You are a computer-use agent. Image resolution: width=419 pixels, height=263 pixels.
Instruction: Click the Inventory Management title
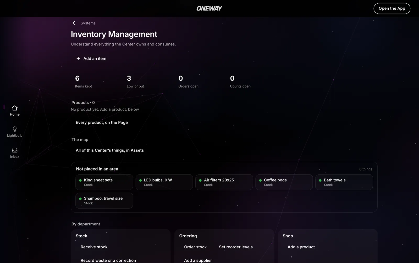(114, 34)
